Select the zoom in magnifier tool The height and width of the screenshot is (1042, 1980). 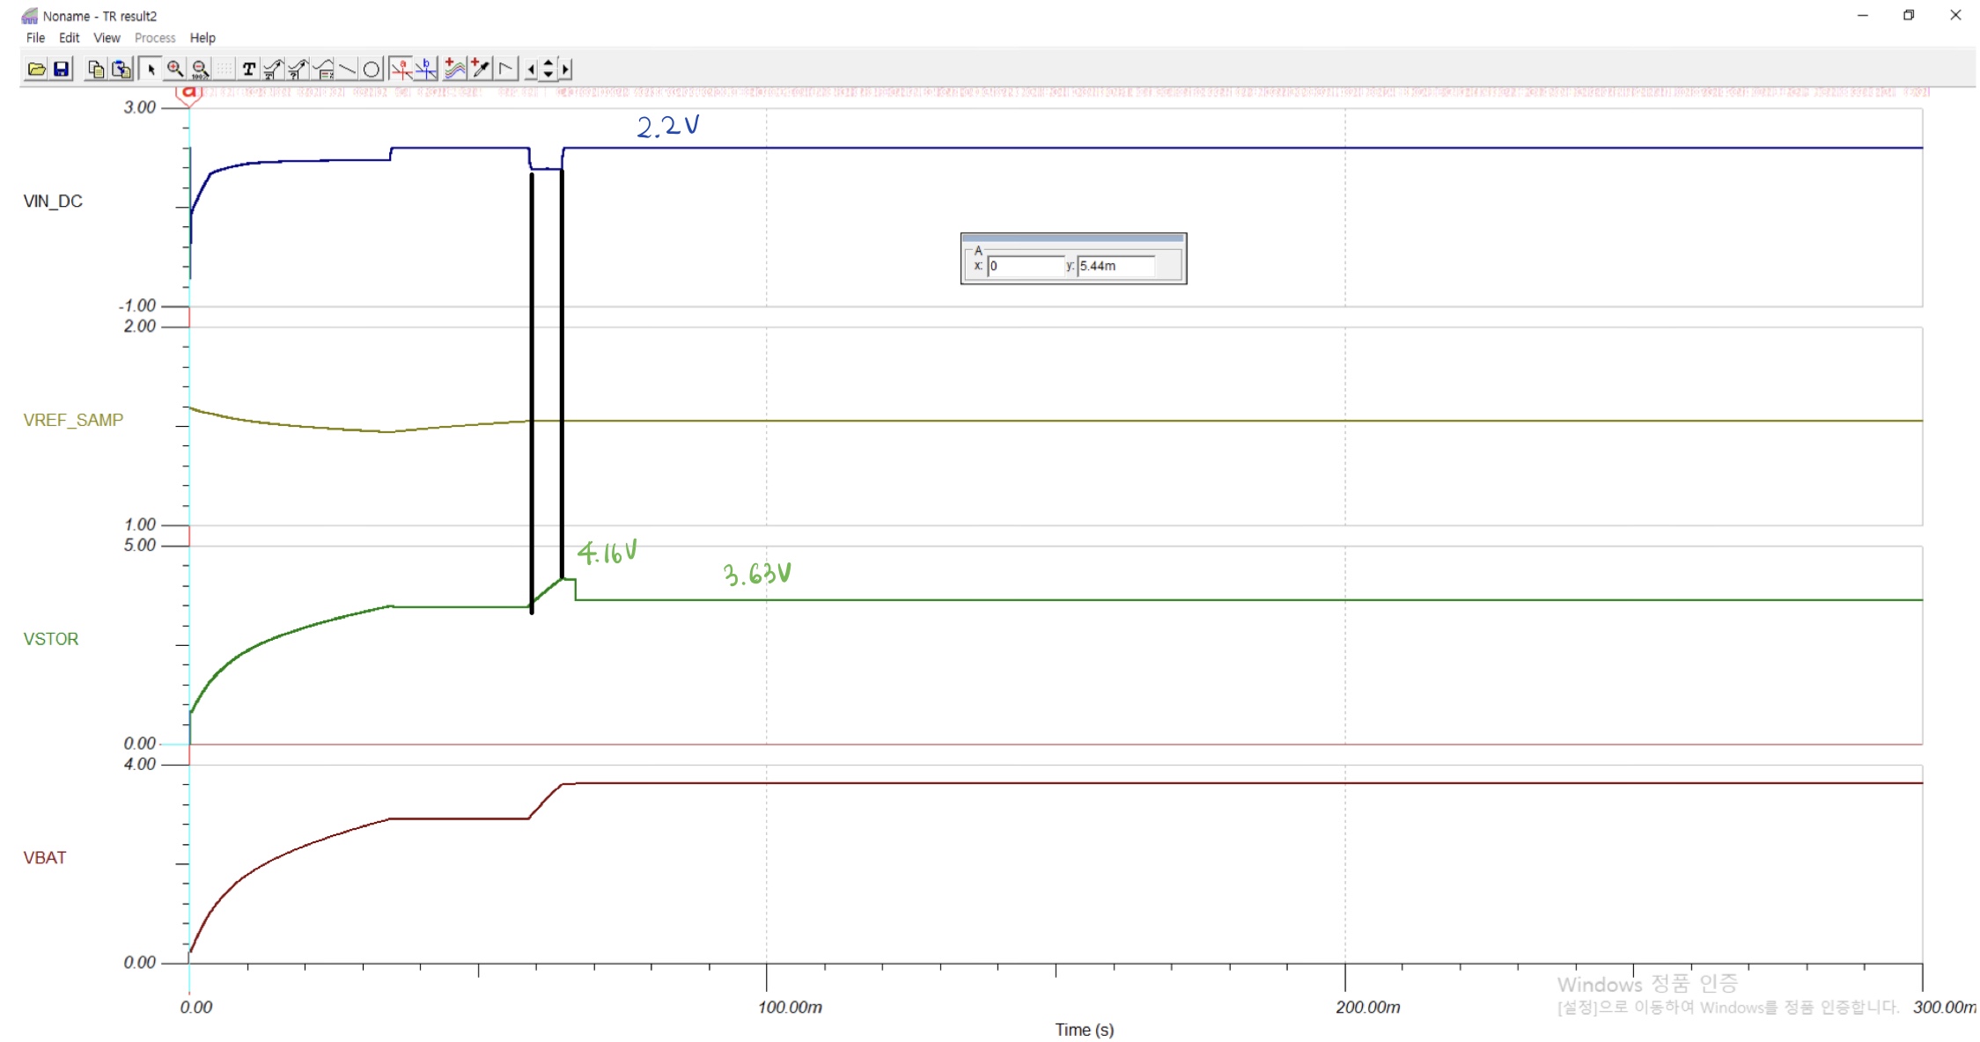coord(175,69)
